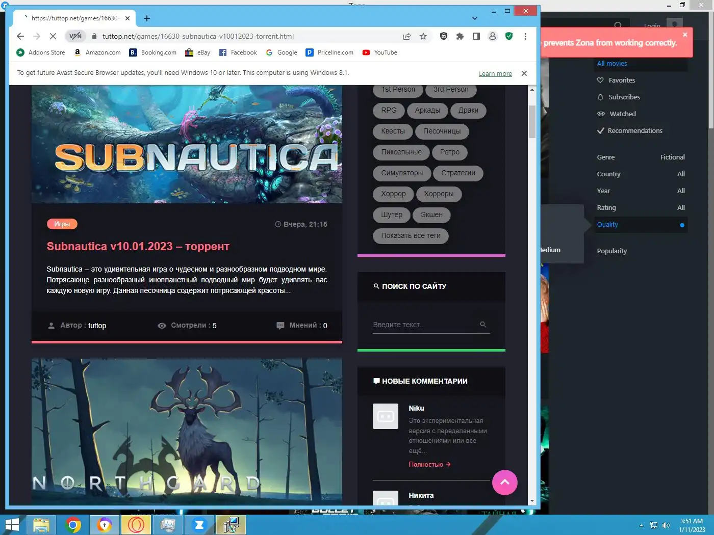The width and height of the screenshot is (714, 535).
Task: Open the Extensions puzzle icon
Action: (460, 36)
